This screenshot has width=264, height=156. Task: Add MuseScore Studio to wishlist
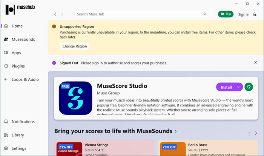tap(248, 87)
